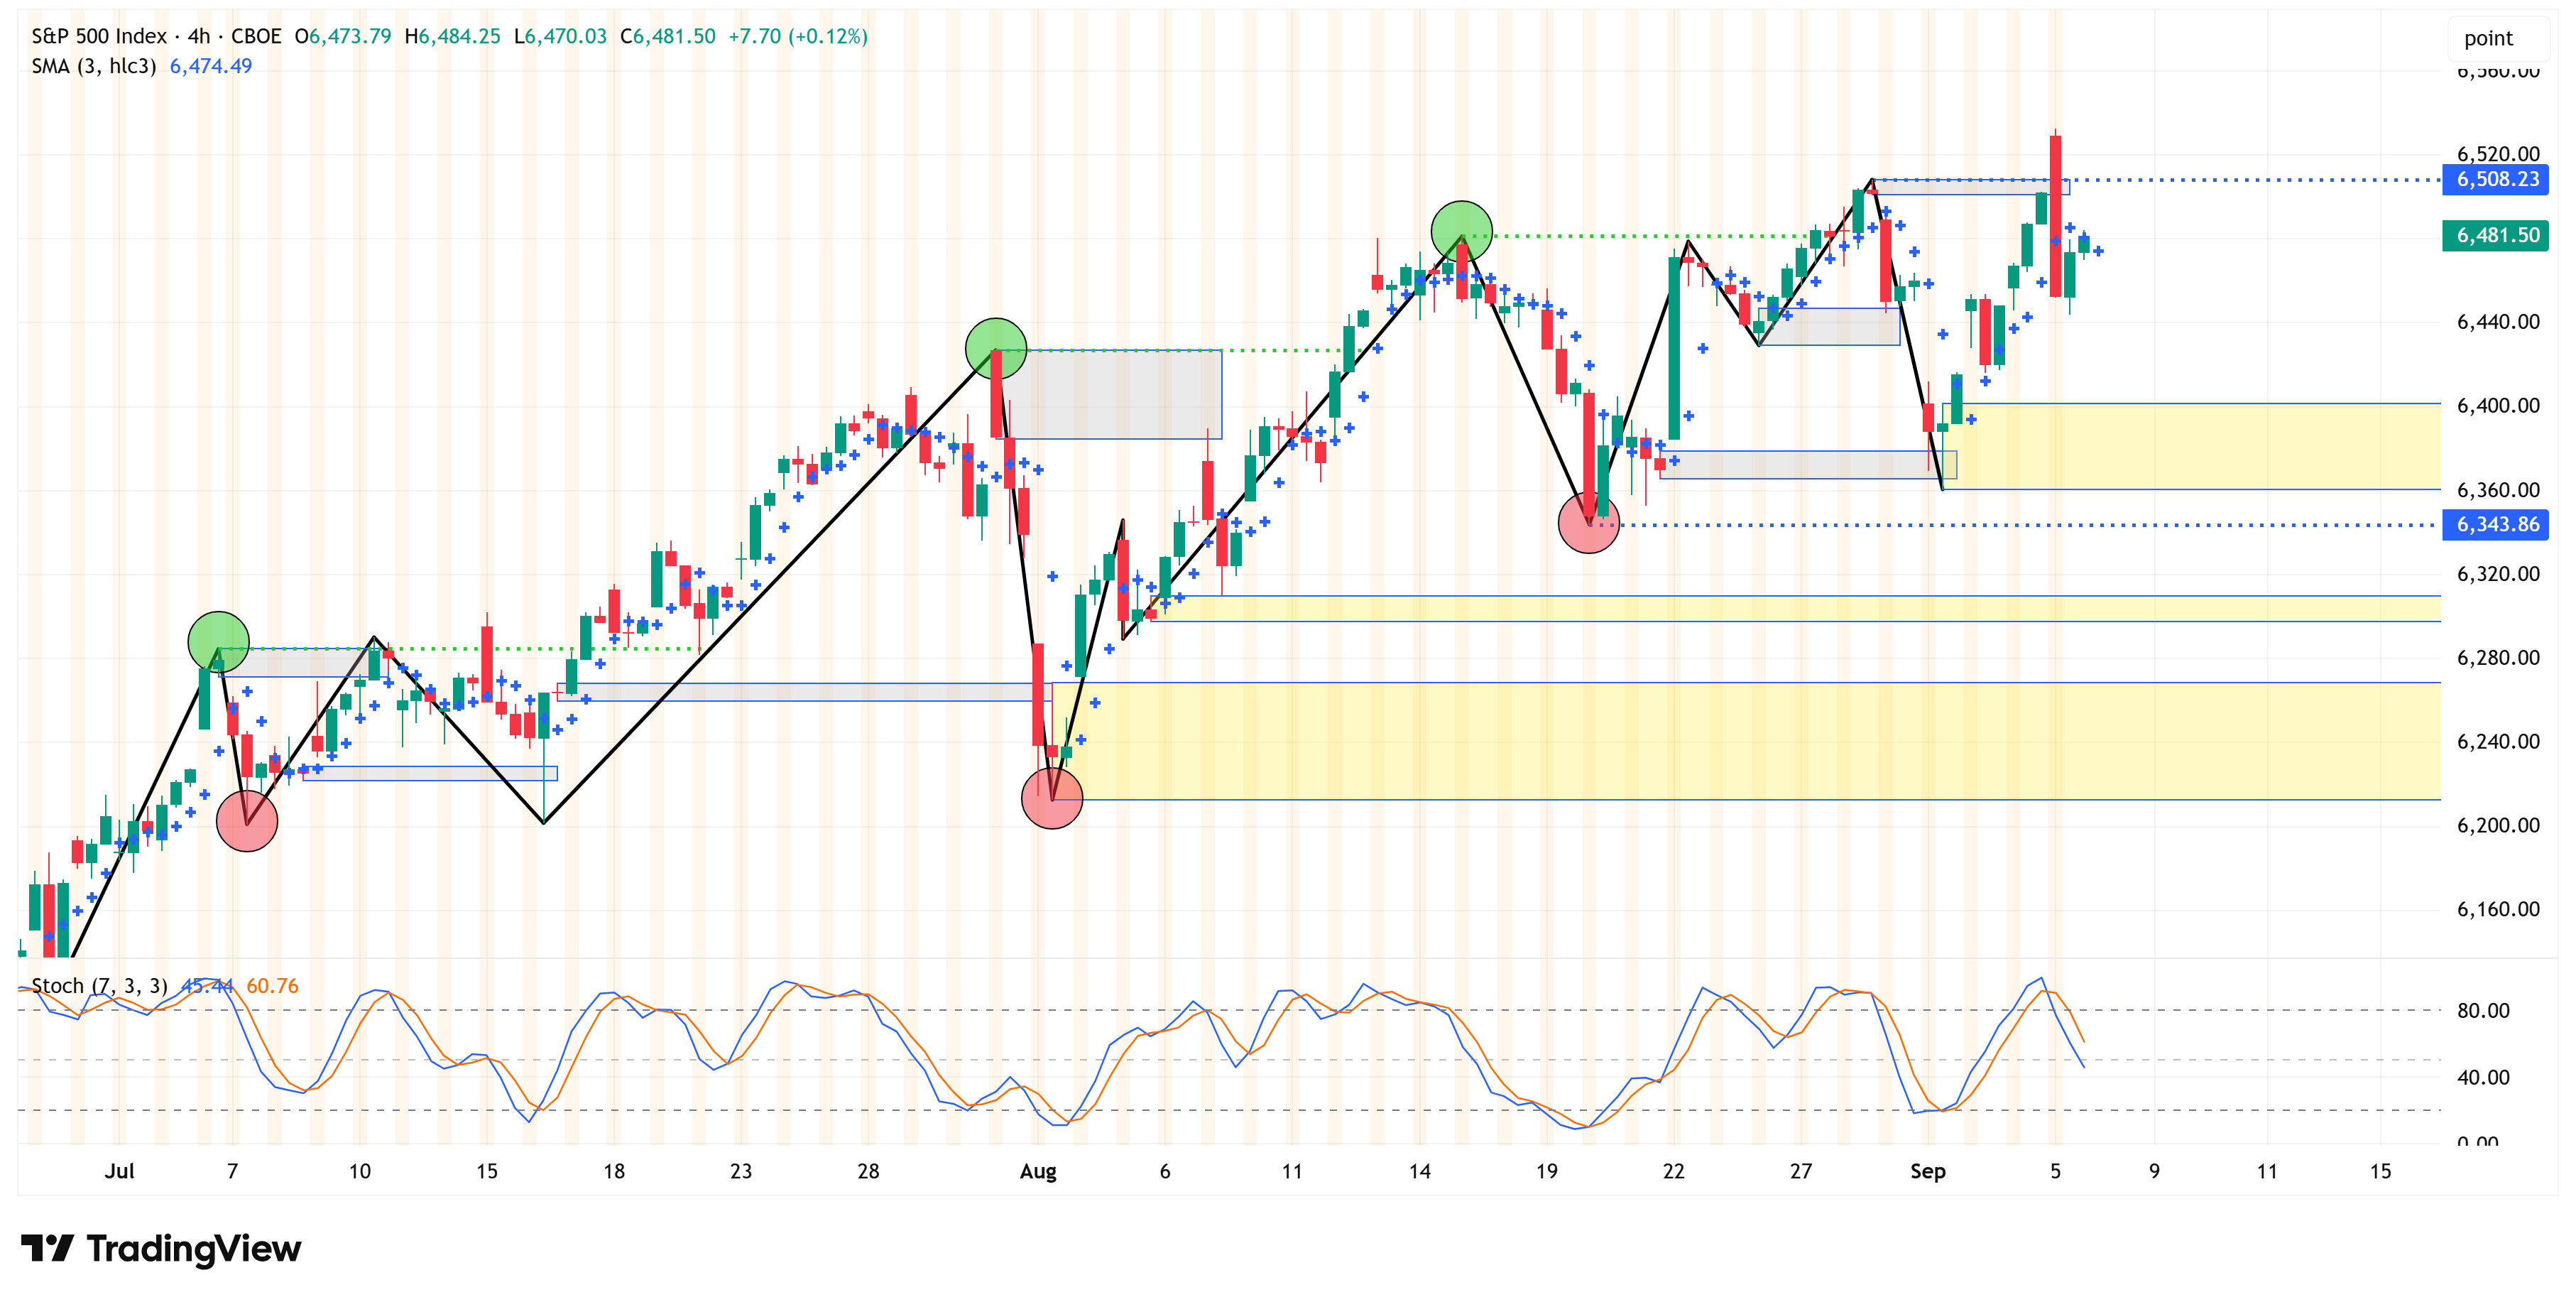Click the SMA (3, hlc3) indicator legend
2576x1302 pixels.
[93, 66]
